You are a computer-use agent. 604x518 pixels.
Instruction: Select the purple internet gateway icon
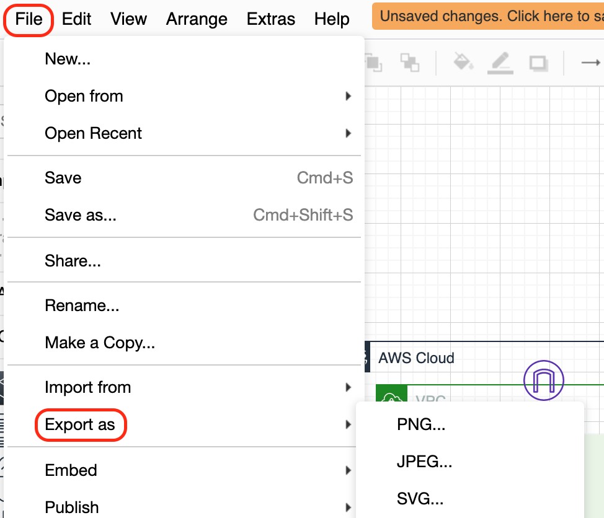point(543,380)
